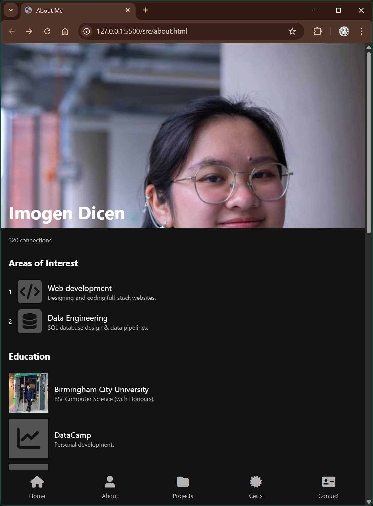Open the About person icon tab
373x506 pixels.
[110, 482]
